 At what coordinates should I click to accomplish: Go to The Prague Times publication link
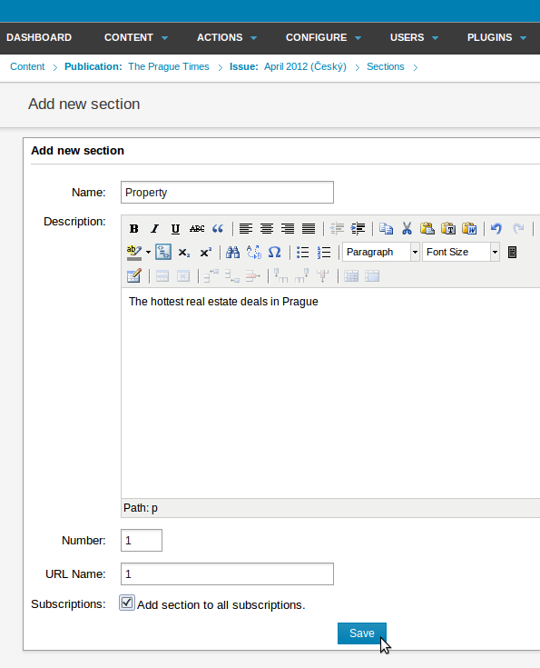click(169, 67)
